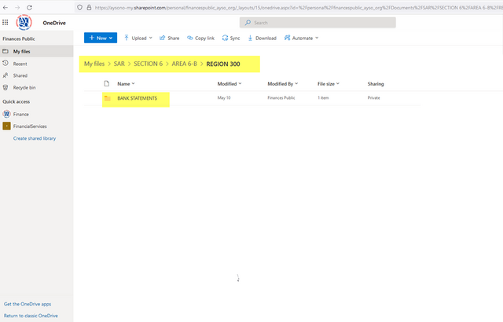Click the Share icon in toolbar
Viewport: 503px width, 322px height.
169,38
